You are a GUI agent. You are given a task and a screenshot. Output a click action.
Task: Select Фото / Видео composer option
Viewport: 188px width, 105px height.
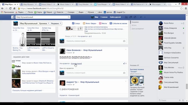coord(90,23)
